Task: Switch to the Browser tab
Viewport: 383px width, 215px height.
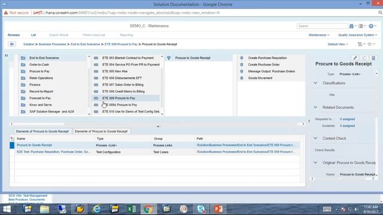Action: click(14, 35)
